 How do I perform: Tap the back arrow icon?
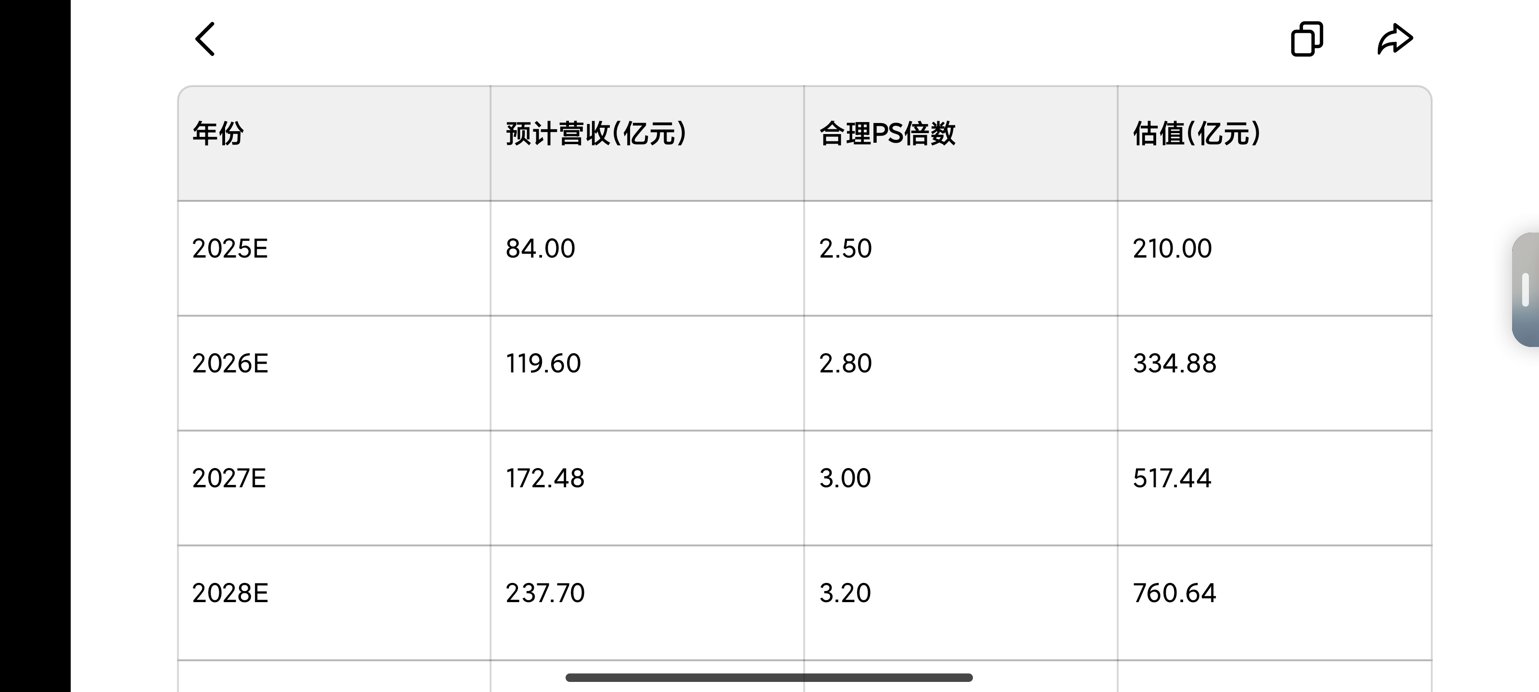pyautogui.click(x=205, y=39)
